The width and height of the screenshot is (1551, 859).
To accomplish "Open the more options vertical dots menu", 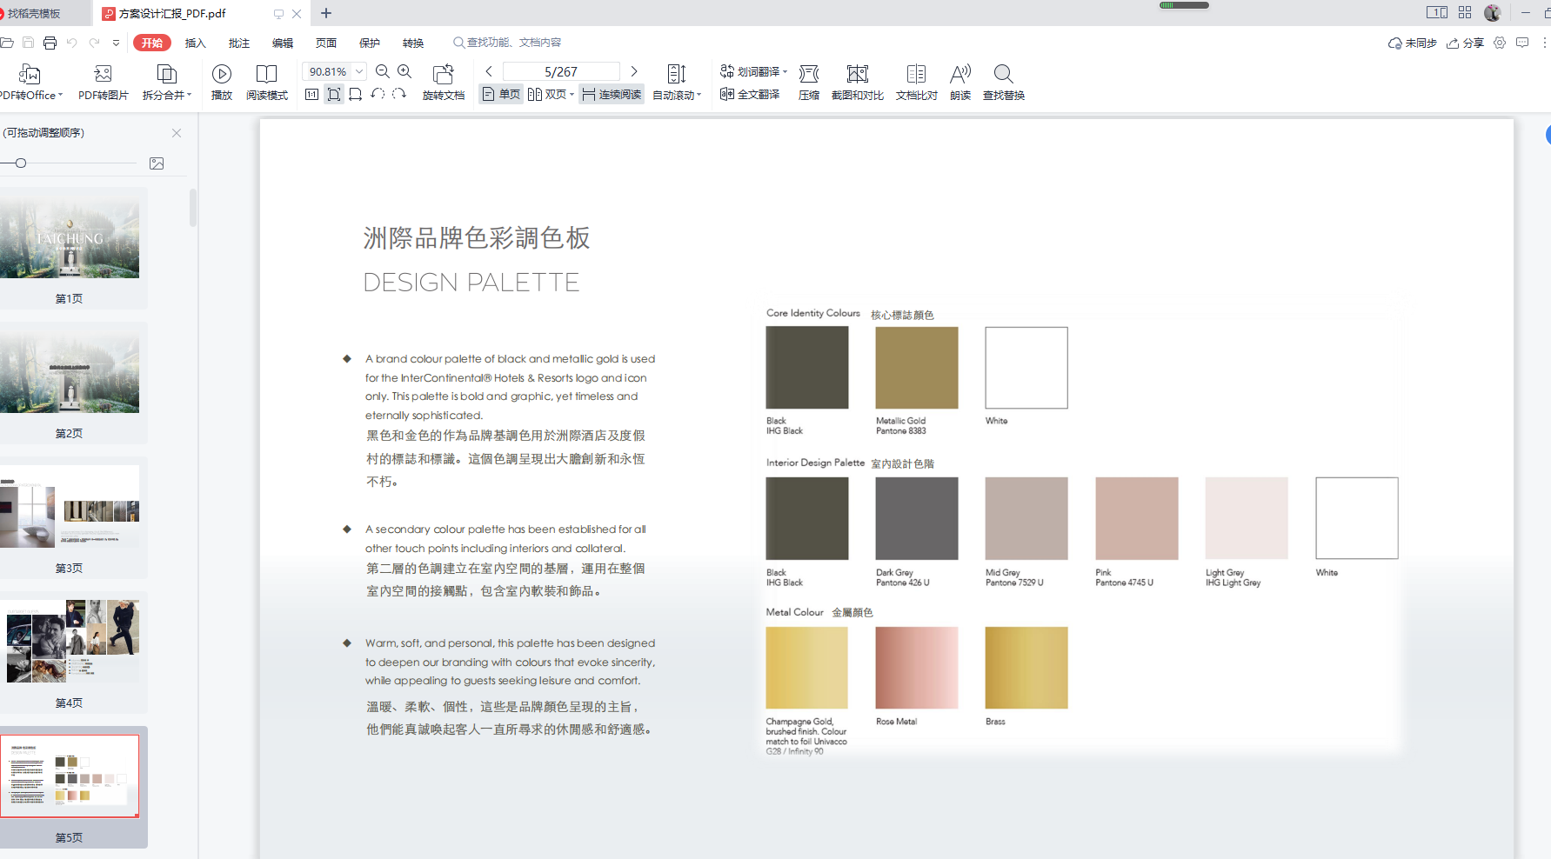I will pos(1544,43).
